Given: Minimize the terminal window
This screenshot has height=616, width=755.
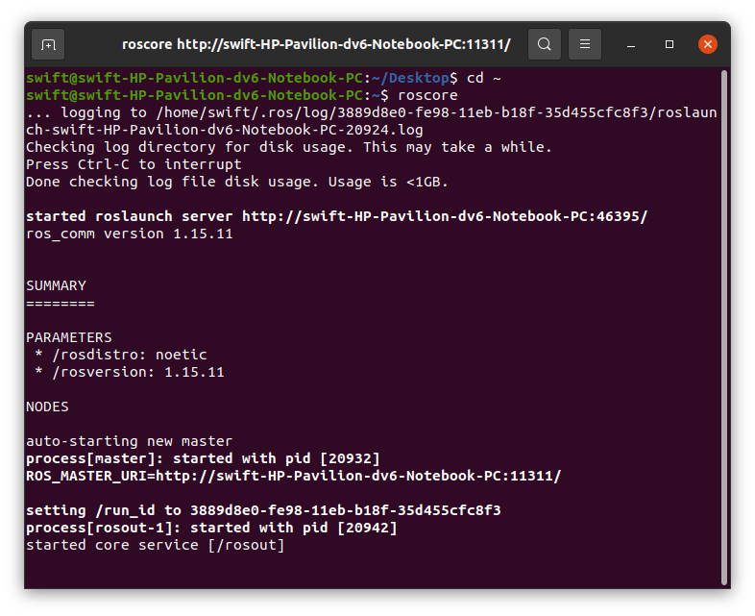Looking at the screenshot, I should (631, 45).
